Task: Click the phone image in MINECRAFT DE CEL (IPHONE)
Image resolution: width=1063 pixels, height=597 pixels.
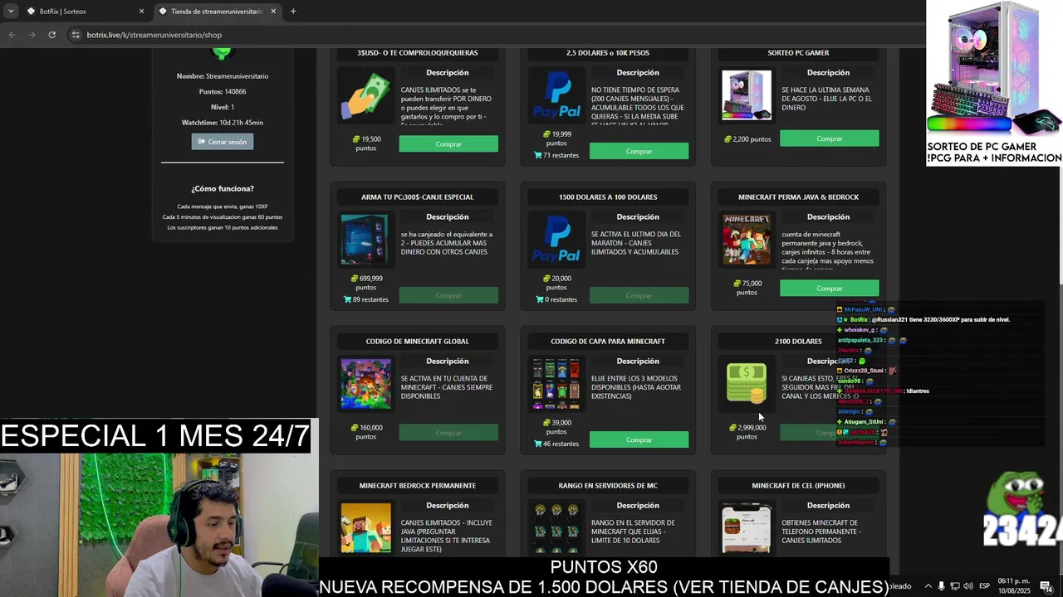Action: 747,529
